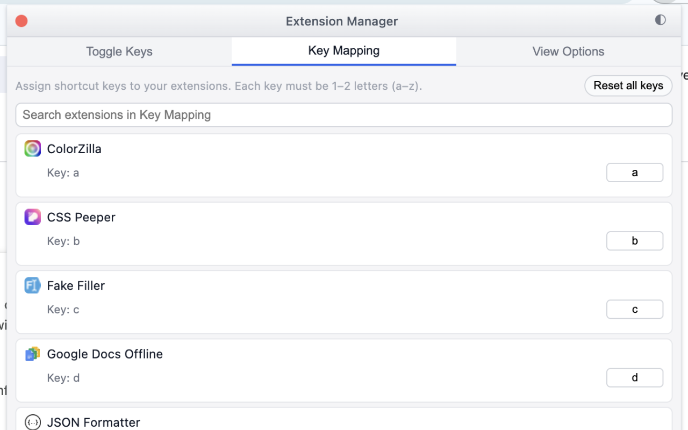Click the Google Docs Offline icon
This screenshot has width=688, height=430.
pos(33,354)
